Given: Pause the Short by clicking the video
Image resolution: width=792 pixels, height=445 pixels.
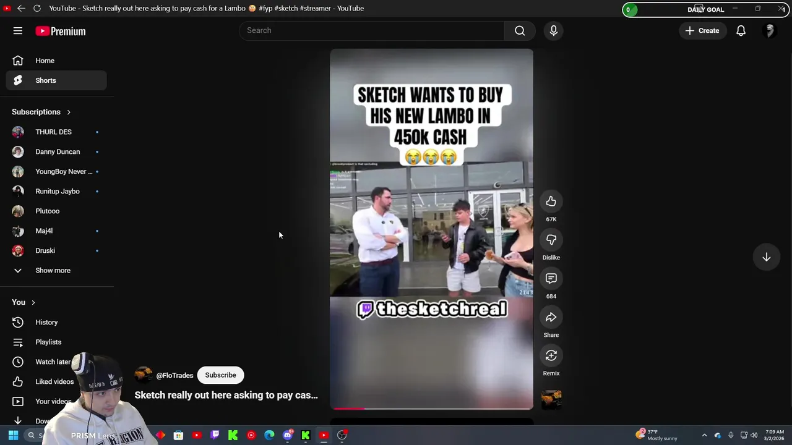Looking at the screenshot, I should (x=431, y=229).
